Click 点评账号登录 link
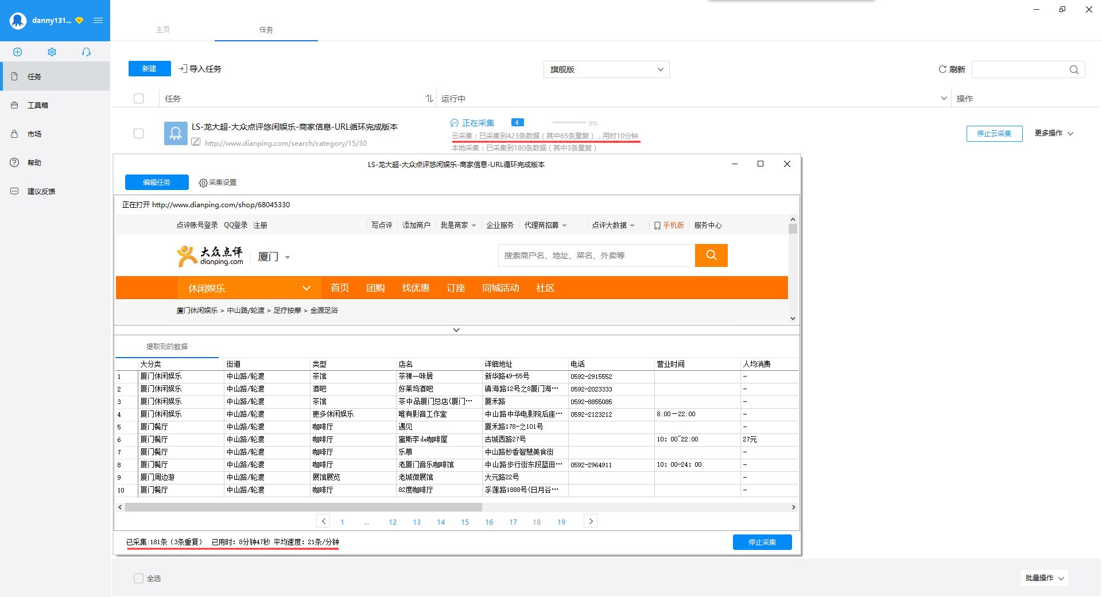The height and width of the screenshot is (597, 1102). [x=197, y=225]
